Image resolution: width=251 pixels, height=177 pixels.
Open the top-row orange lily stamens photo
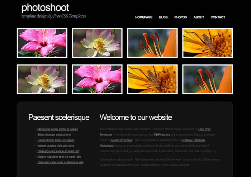click(x=152, y=43)
